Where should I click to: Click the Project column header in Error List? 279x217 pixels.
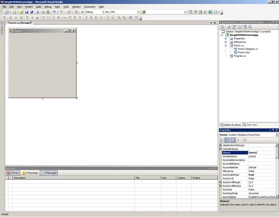pos(205,178)
